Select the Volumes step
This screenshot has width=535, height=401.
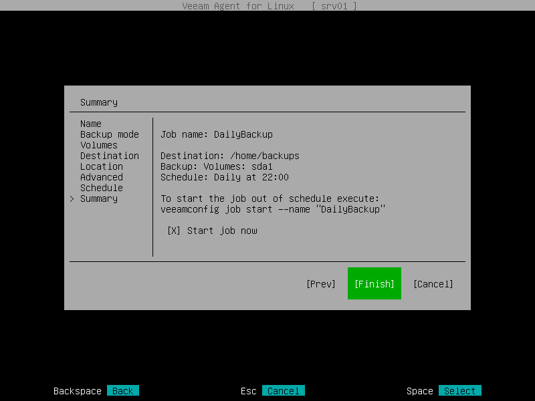point(99,145)
